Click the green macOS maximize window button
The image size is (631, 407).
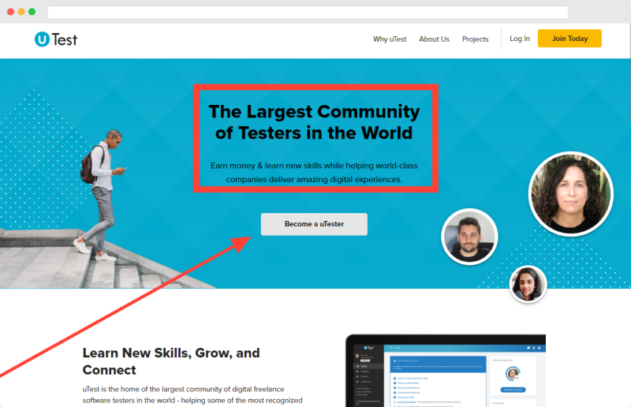pos(32,12)
